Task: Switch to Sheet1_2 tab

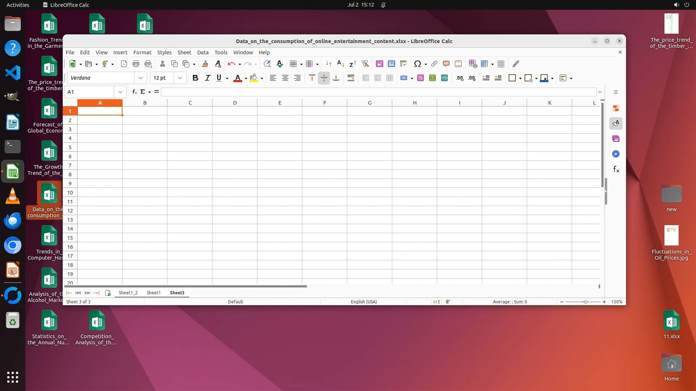Action: coord(128,293)
